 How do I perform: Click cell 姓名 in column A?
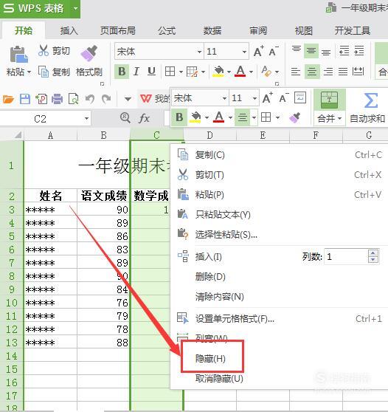pyautogui.click(x=50, y=196)
